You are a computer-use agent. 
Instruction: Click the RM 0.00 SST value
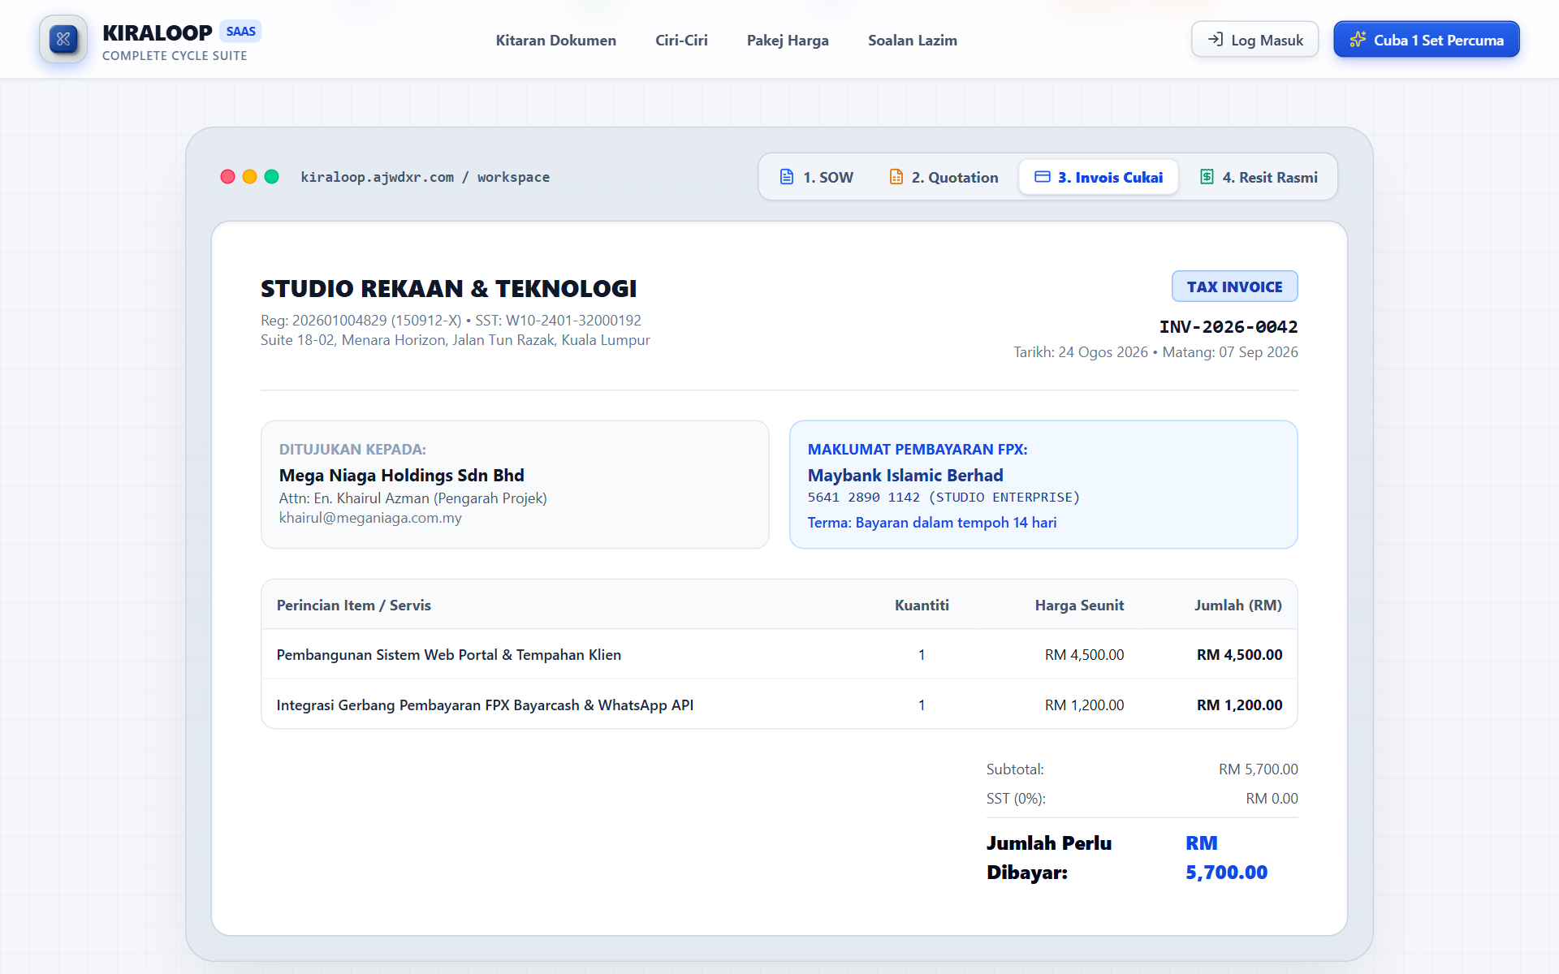(x=1272, y=799)
